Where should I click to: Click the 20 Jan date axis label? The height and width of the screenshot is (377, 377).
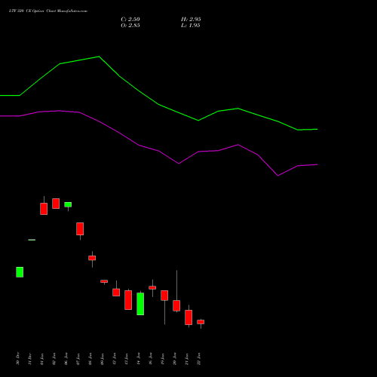[x=174, y=359]
